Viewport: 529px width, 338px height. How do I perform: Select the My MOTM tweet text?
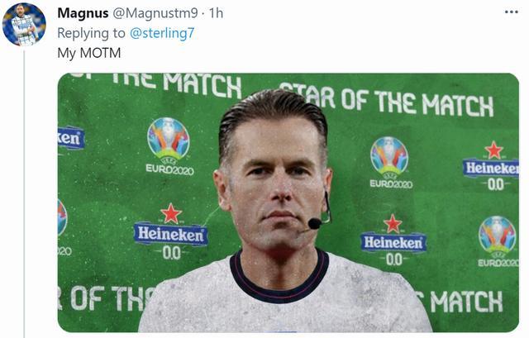(x=89, y=53)
